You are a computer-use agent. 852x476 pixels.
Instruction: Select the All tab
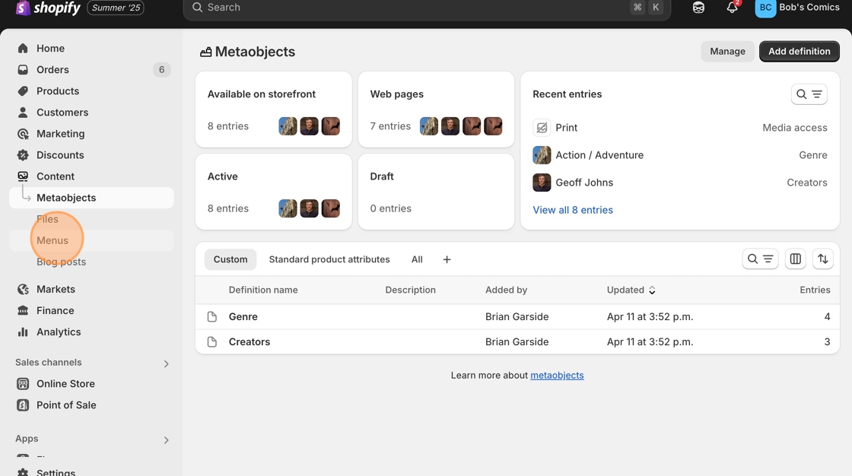tap(417, 259)
